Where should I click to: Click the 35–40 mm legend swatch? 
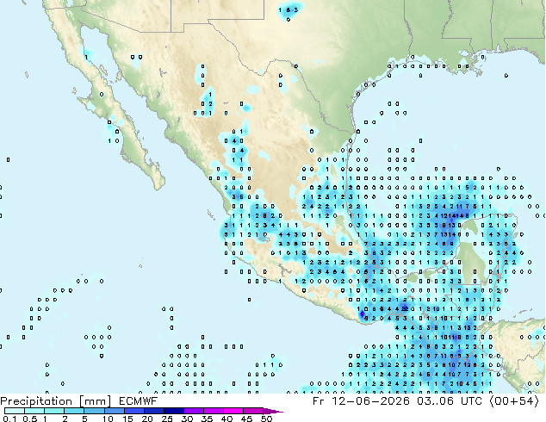(x=214, y=411)
